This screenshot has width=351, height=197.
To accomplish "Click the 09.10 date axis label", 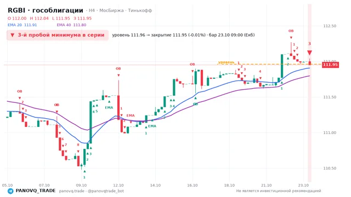I will pos(81,185).
